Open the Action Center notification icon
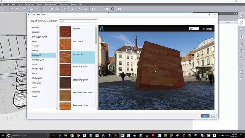 pos(241,135)
